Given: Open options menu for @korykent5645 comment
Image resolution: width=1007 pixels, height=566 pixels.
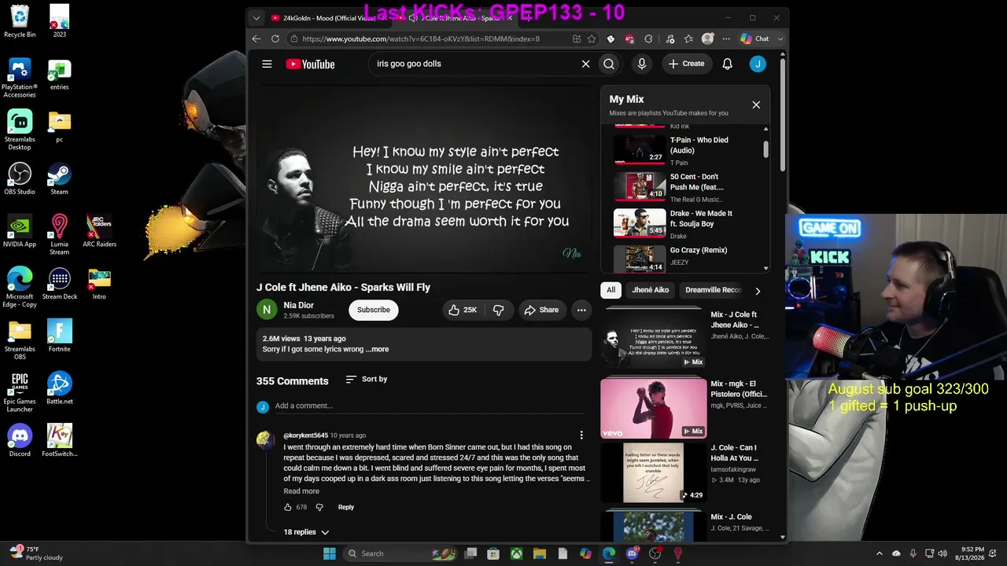Looking at the screenshot, I should click(x=581, y=435).
